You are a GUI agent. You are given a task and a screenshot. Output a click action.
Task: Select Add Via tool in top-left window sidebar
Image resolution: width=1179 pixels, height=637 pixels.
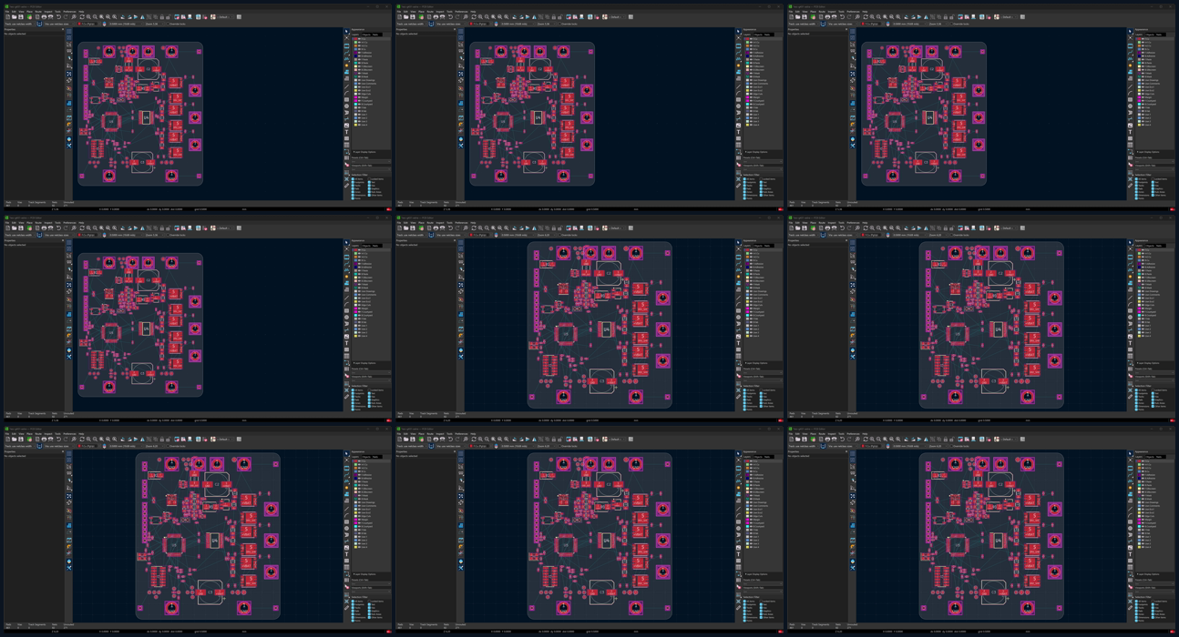click(346, 66)
